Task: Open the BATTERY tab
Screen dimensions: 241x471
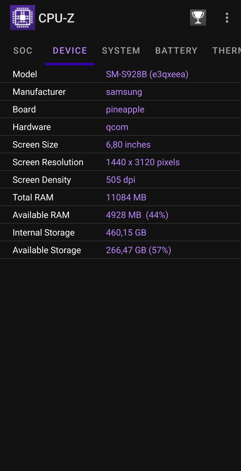Action: click(x=176, y=51)
